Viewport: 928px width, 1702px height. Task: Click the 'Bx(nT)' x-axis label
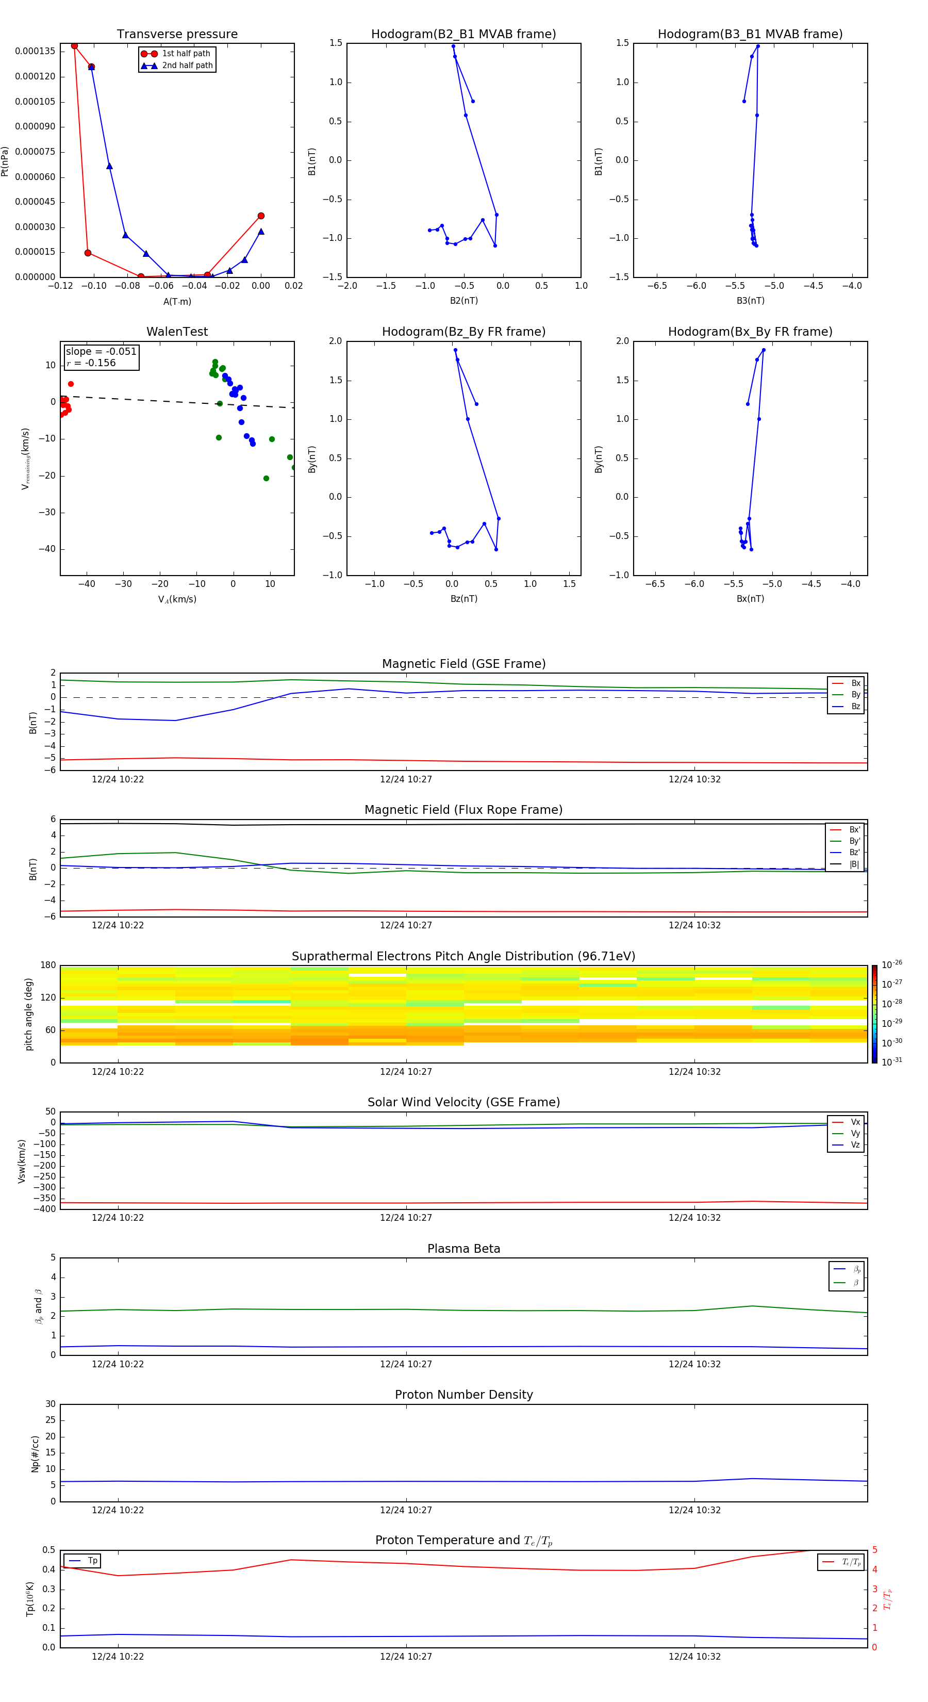[750, 599]
